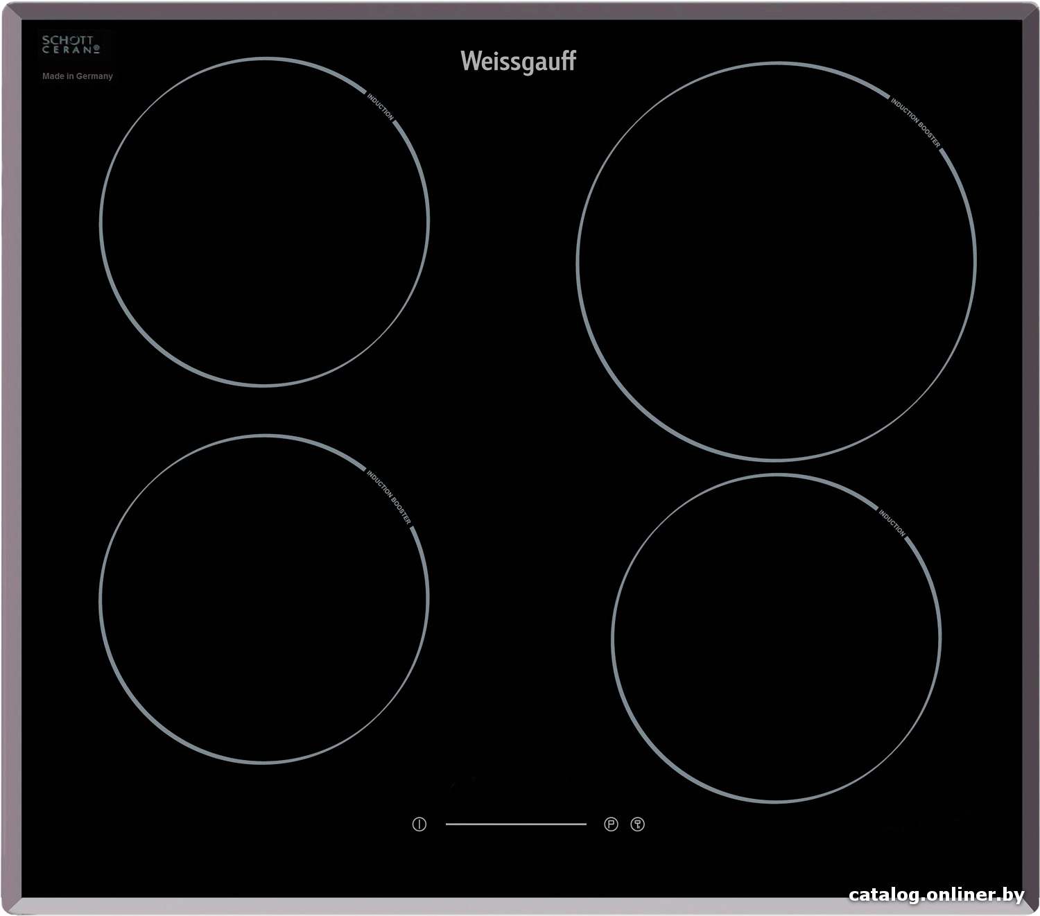Select the large top-right induction booster zone
The width and height of the screenshot is (1040, 916).
777,261
